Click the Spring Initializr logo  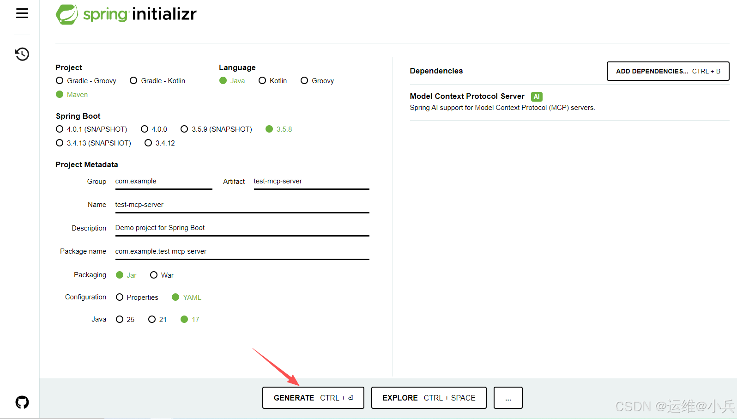(126, 14)
